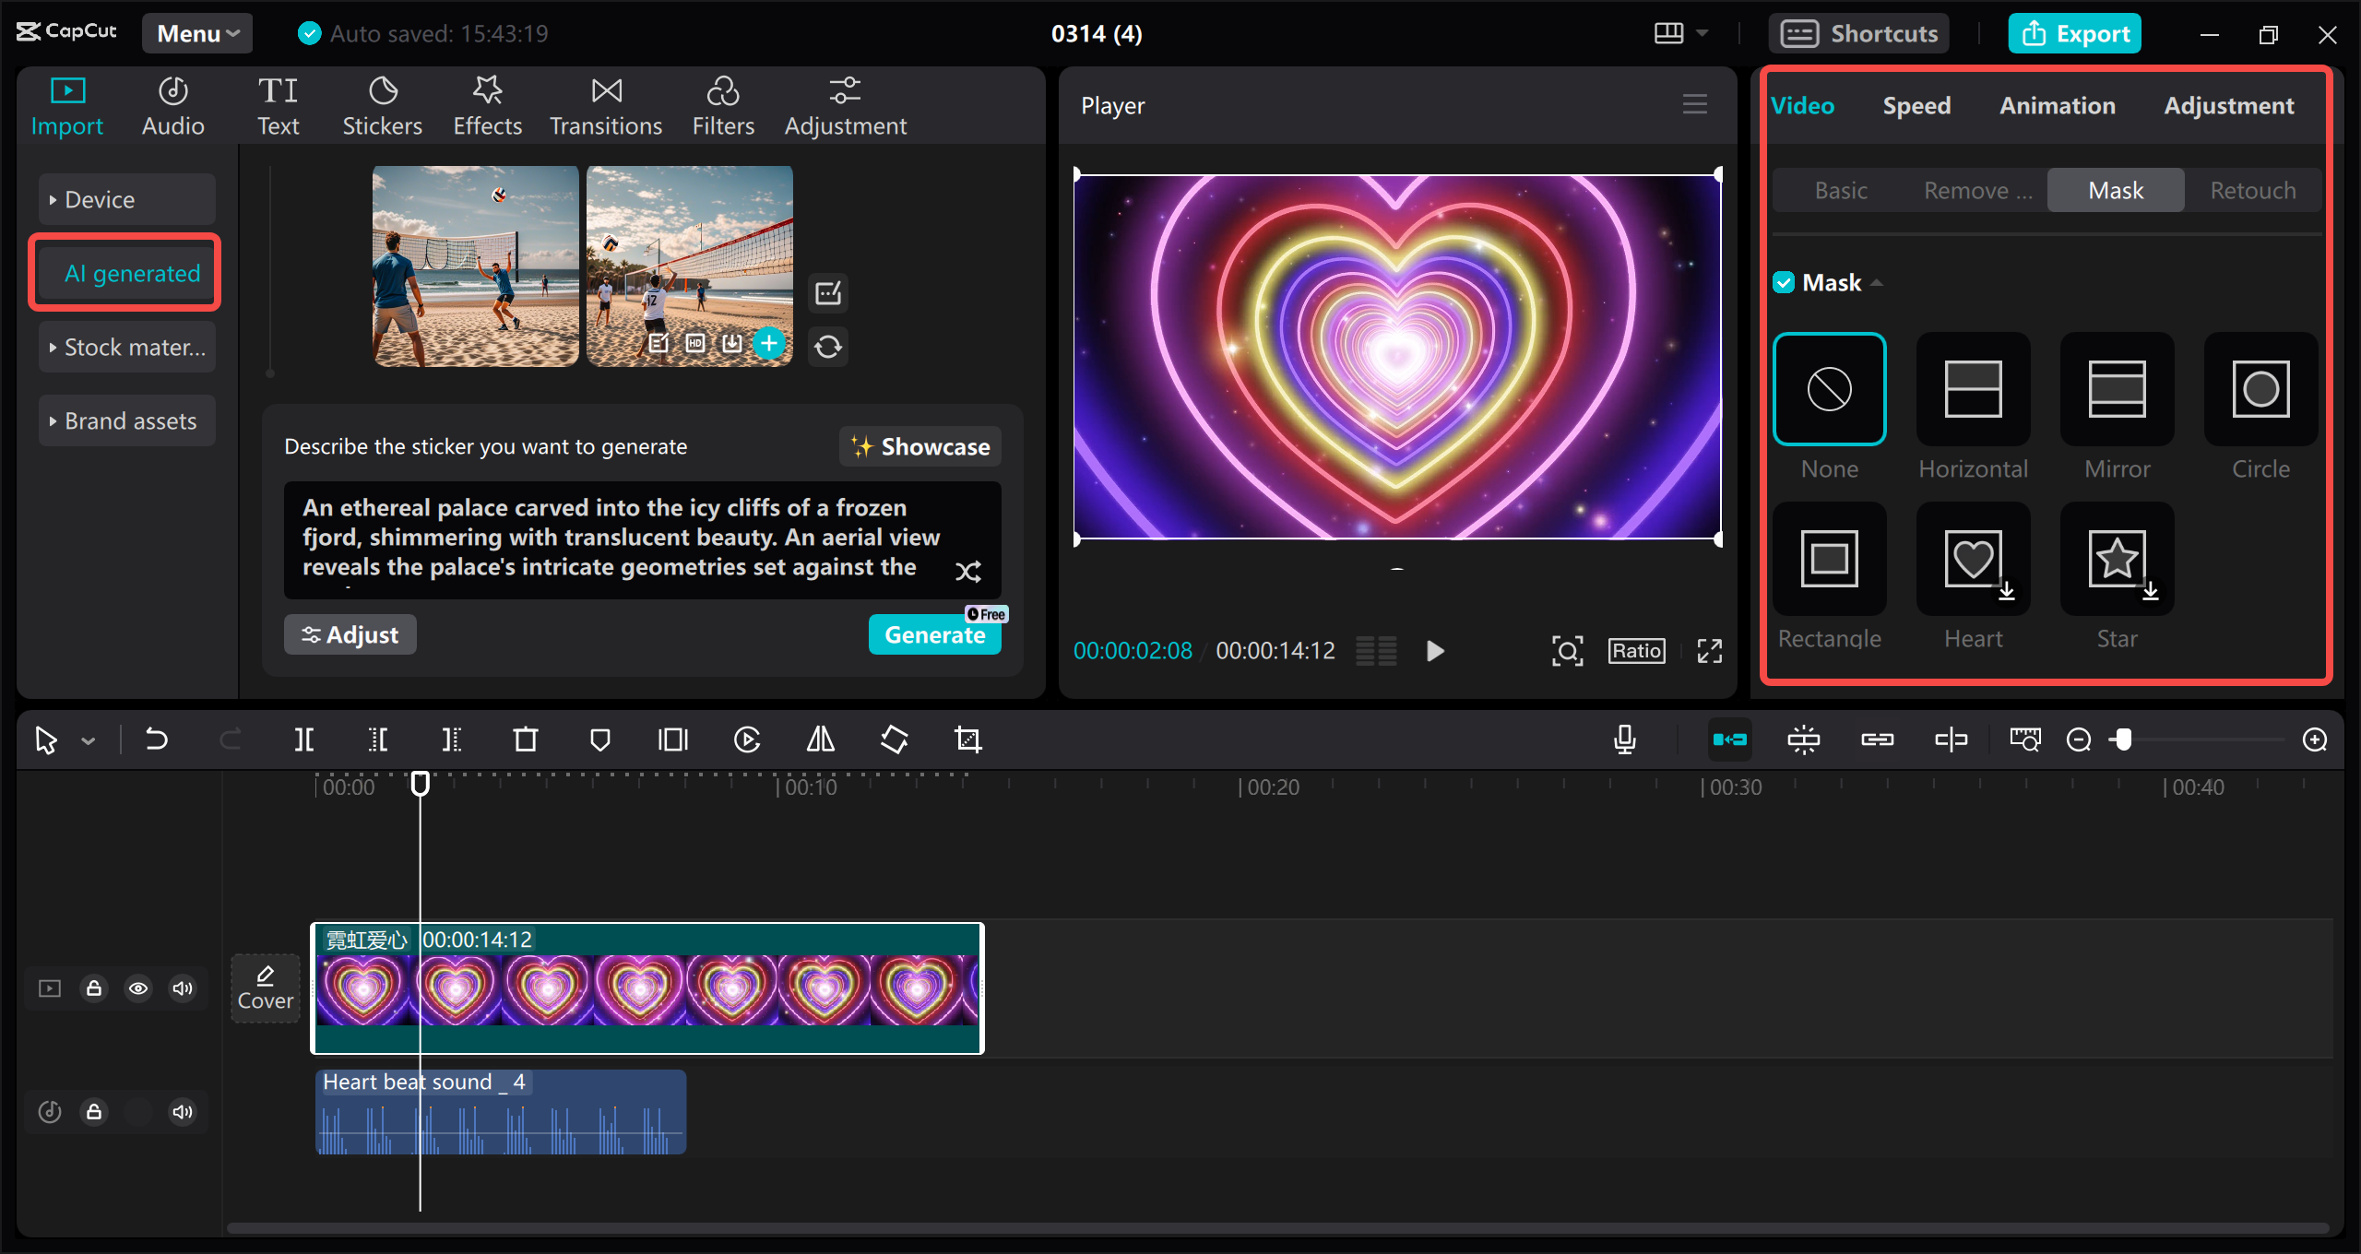Viewport: 2361px width, 1254px height.
Task: Open the Menu dropdown
Action: [x=196, y=32]
